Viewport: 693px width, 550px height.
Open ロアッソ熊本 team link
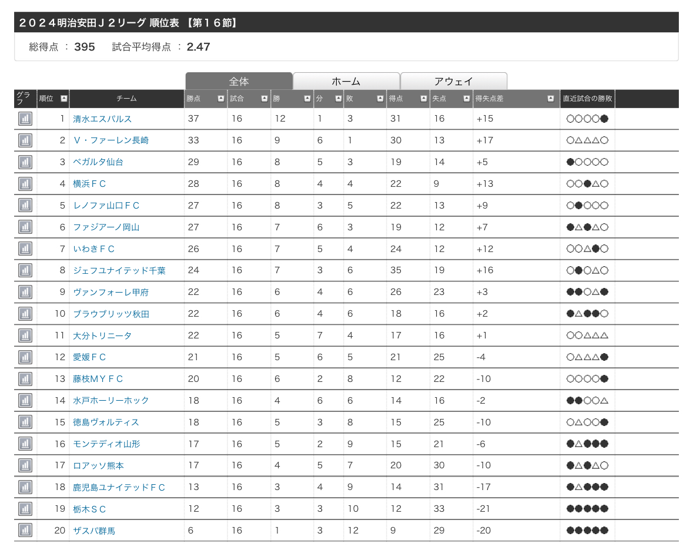[98, 465]
